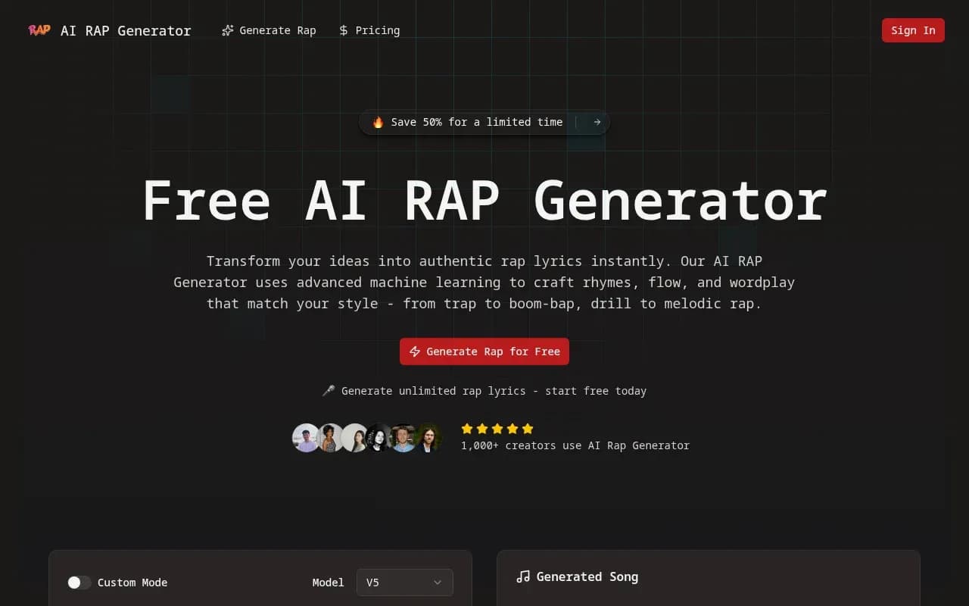Click the fire emoji in the promo banner
The height and width of the screenshot is (606, 969).
coord(378,122)
